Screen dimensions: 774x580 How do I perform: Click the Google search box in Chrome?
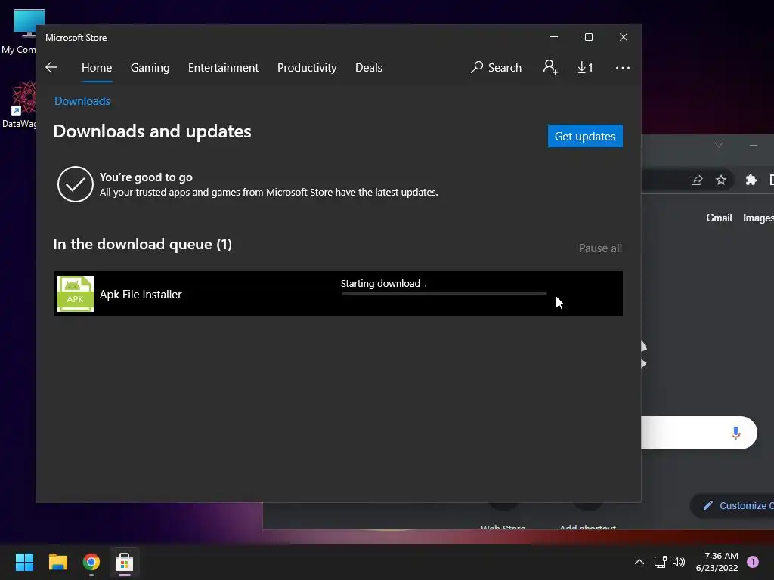click(x=698, y=433)
